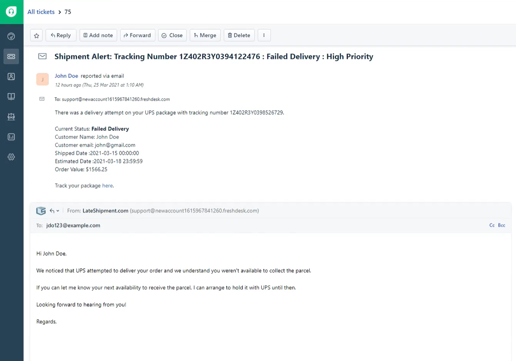Toggle the Bcc field in the reply
The image size is (516, 361).
(501, 225)
